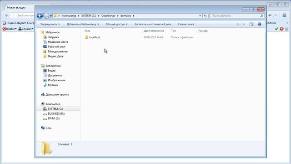Select Сеть in the navigation pane
This screenshot has height=164, width=291.
(x=49, y=128)
